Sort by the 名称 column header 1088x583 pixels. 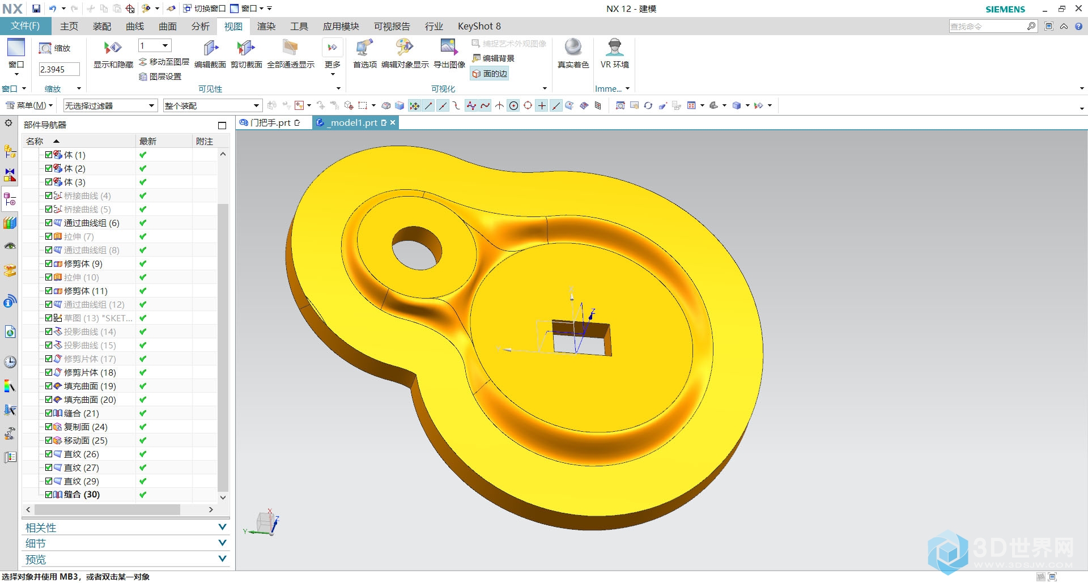[78, 141]
